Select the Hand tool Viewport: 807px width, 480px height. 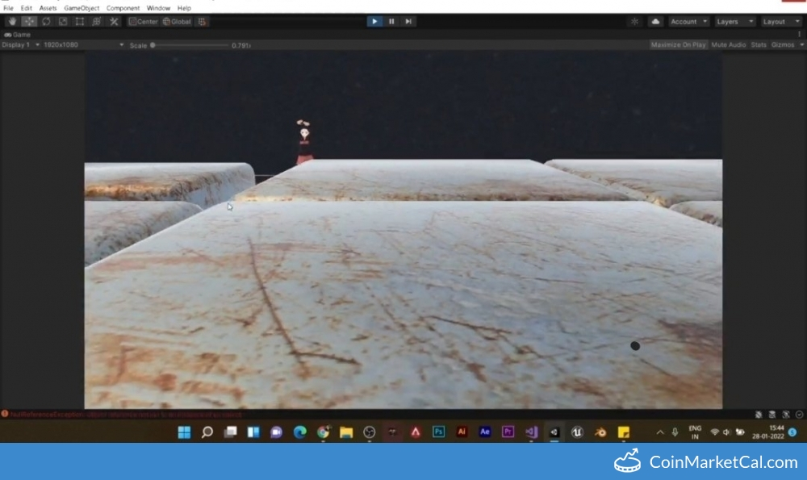pyautogui.click(x=11, y=22)
